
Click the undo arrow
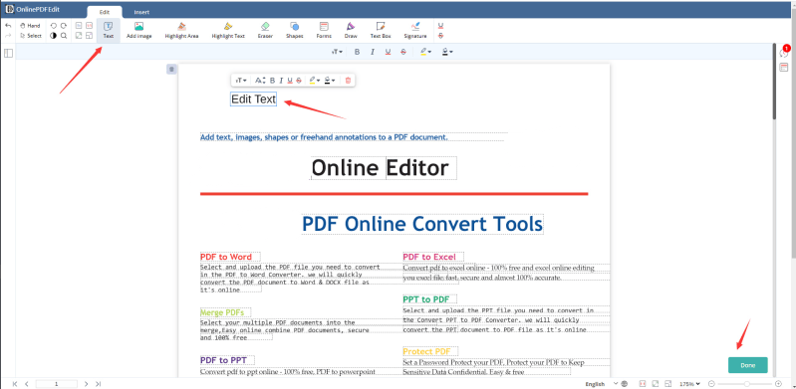click(8, 25)
